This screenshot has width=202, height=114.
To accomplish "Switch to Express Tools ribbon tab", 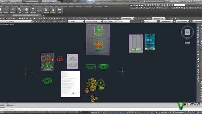I will point(88,6).
